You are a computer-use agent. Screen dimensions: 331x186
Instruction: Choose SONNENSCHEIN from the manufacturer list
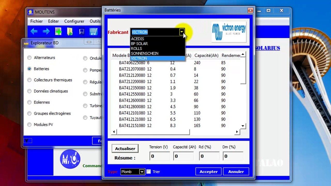pos(157,53)
